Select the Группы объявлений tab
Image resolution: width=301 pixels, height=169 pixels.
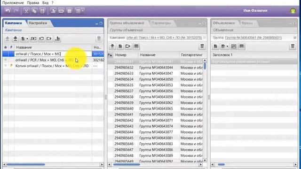(127, 23)
